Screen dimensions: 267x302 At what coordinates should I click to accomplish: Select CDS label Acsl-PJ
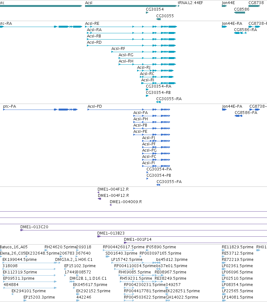148,138
